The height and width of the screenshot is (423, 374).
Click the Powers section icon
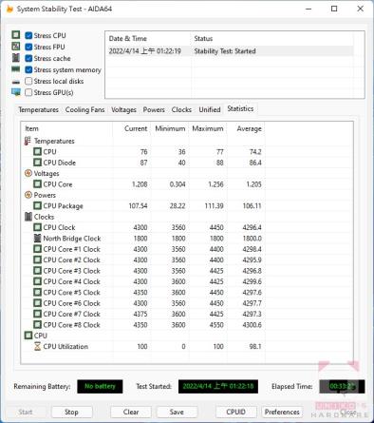pos(28,195)
